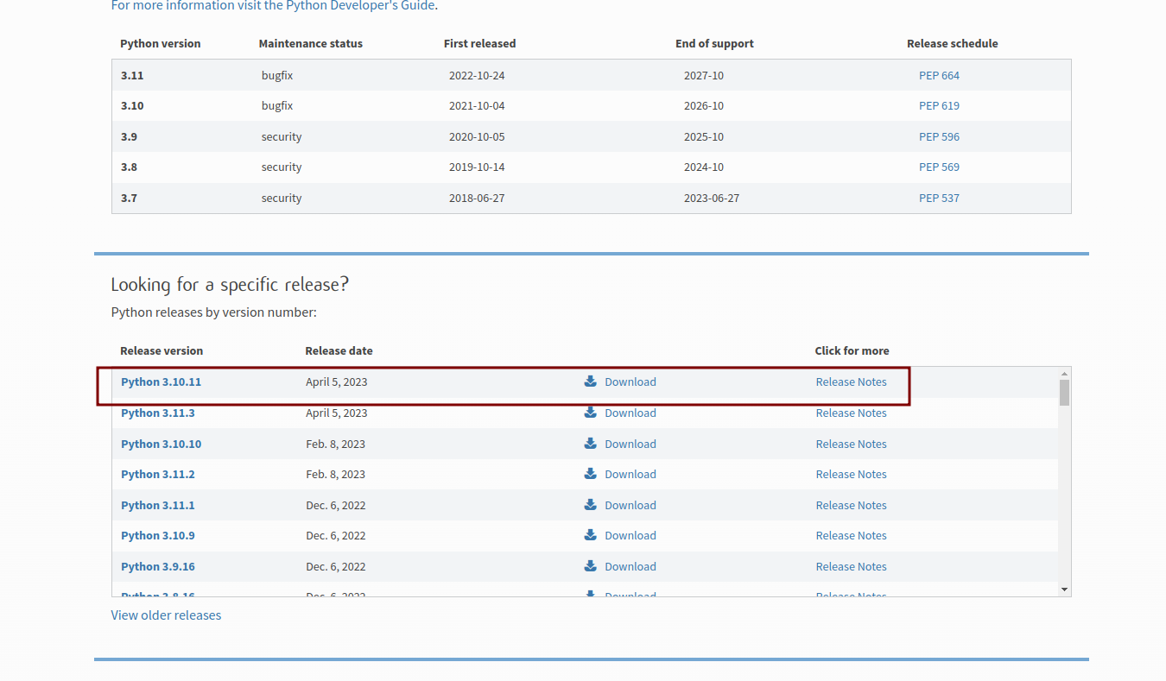The image size is (1166, 681).
Task: Open Python 3.11.2 release page
Action: 158,474
